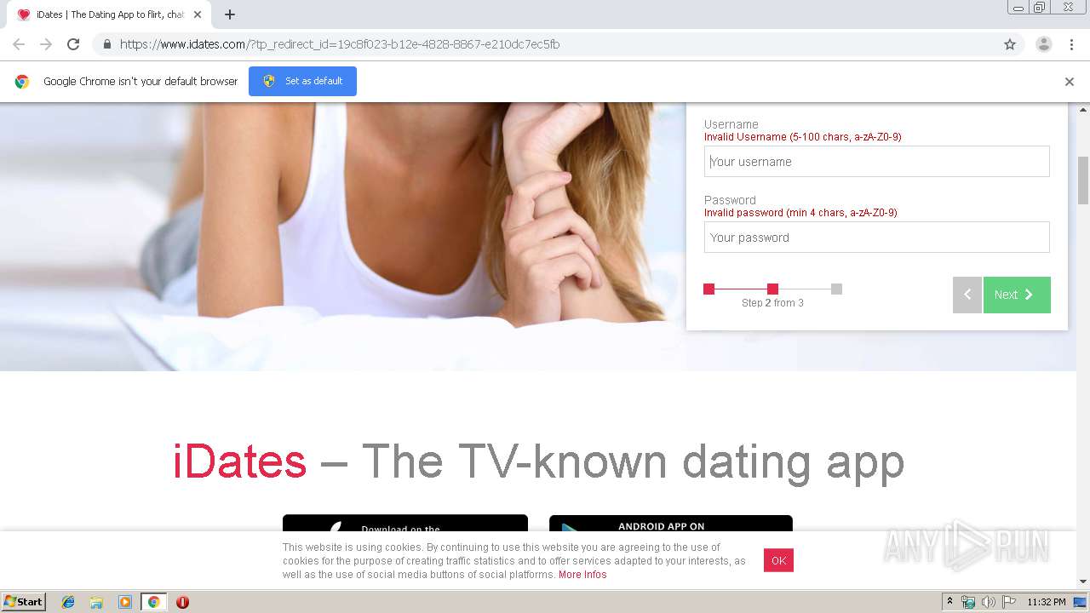The height and width of the screenshot is (613, 1090).
Task: Focus the Your password field
Action: pyautogui.click(x=876, y=238)
